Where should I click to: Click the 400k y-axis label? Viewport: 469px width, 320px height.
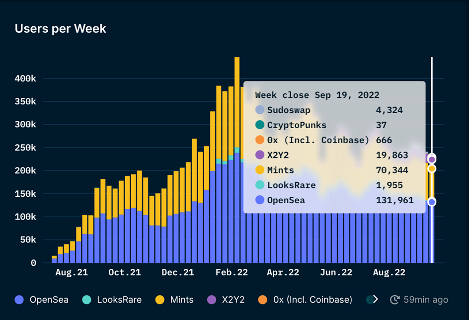(25, 79)
